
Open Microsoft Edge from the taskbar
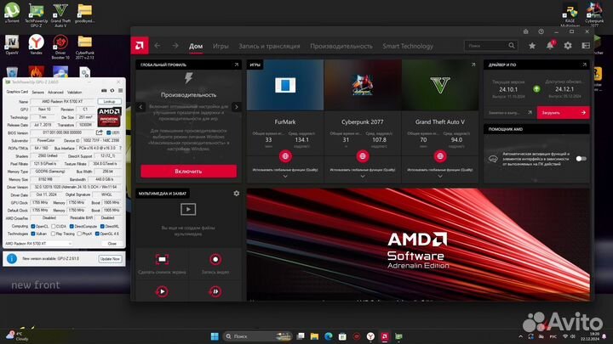(329, 336)
